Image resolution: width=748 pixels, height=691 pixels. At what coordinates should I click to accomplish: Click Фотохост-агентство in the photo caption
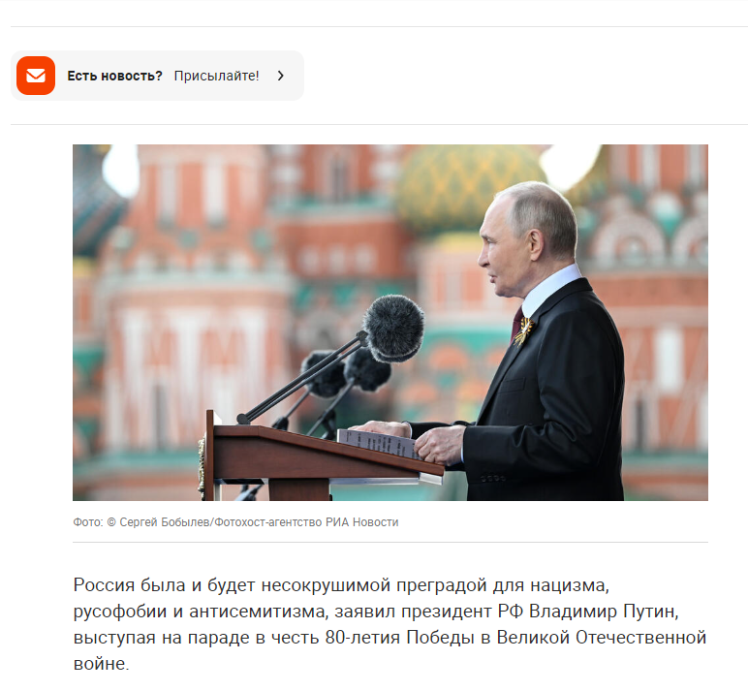click(268, 522)
